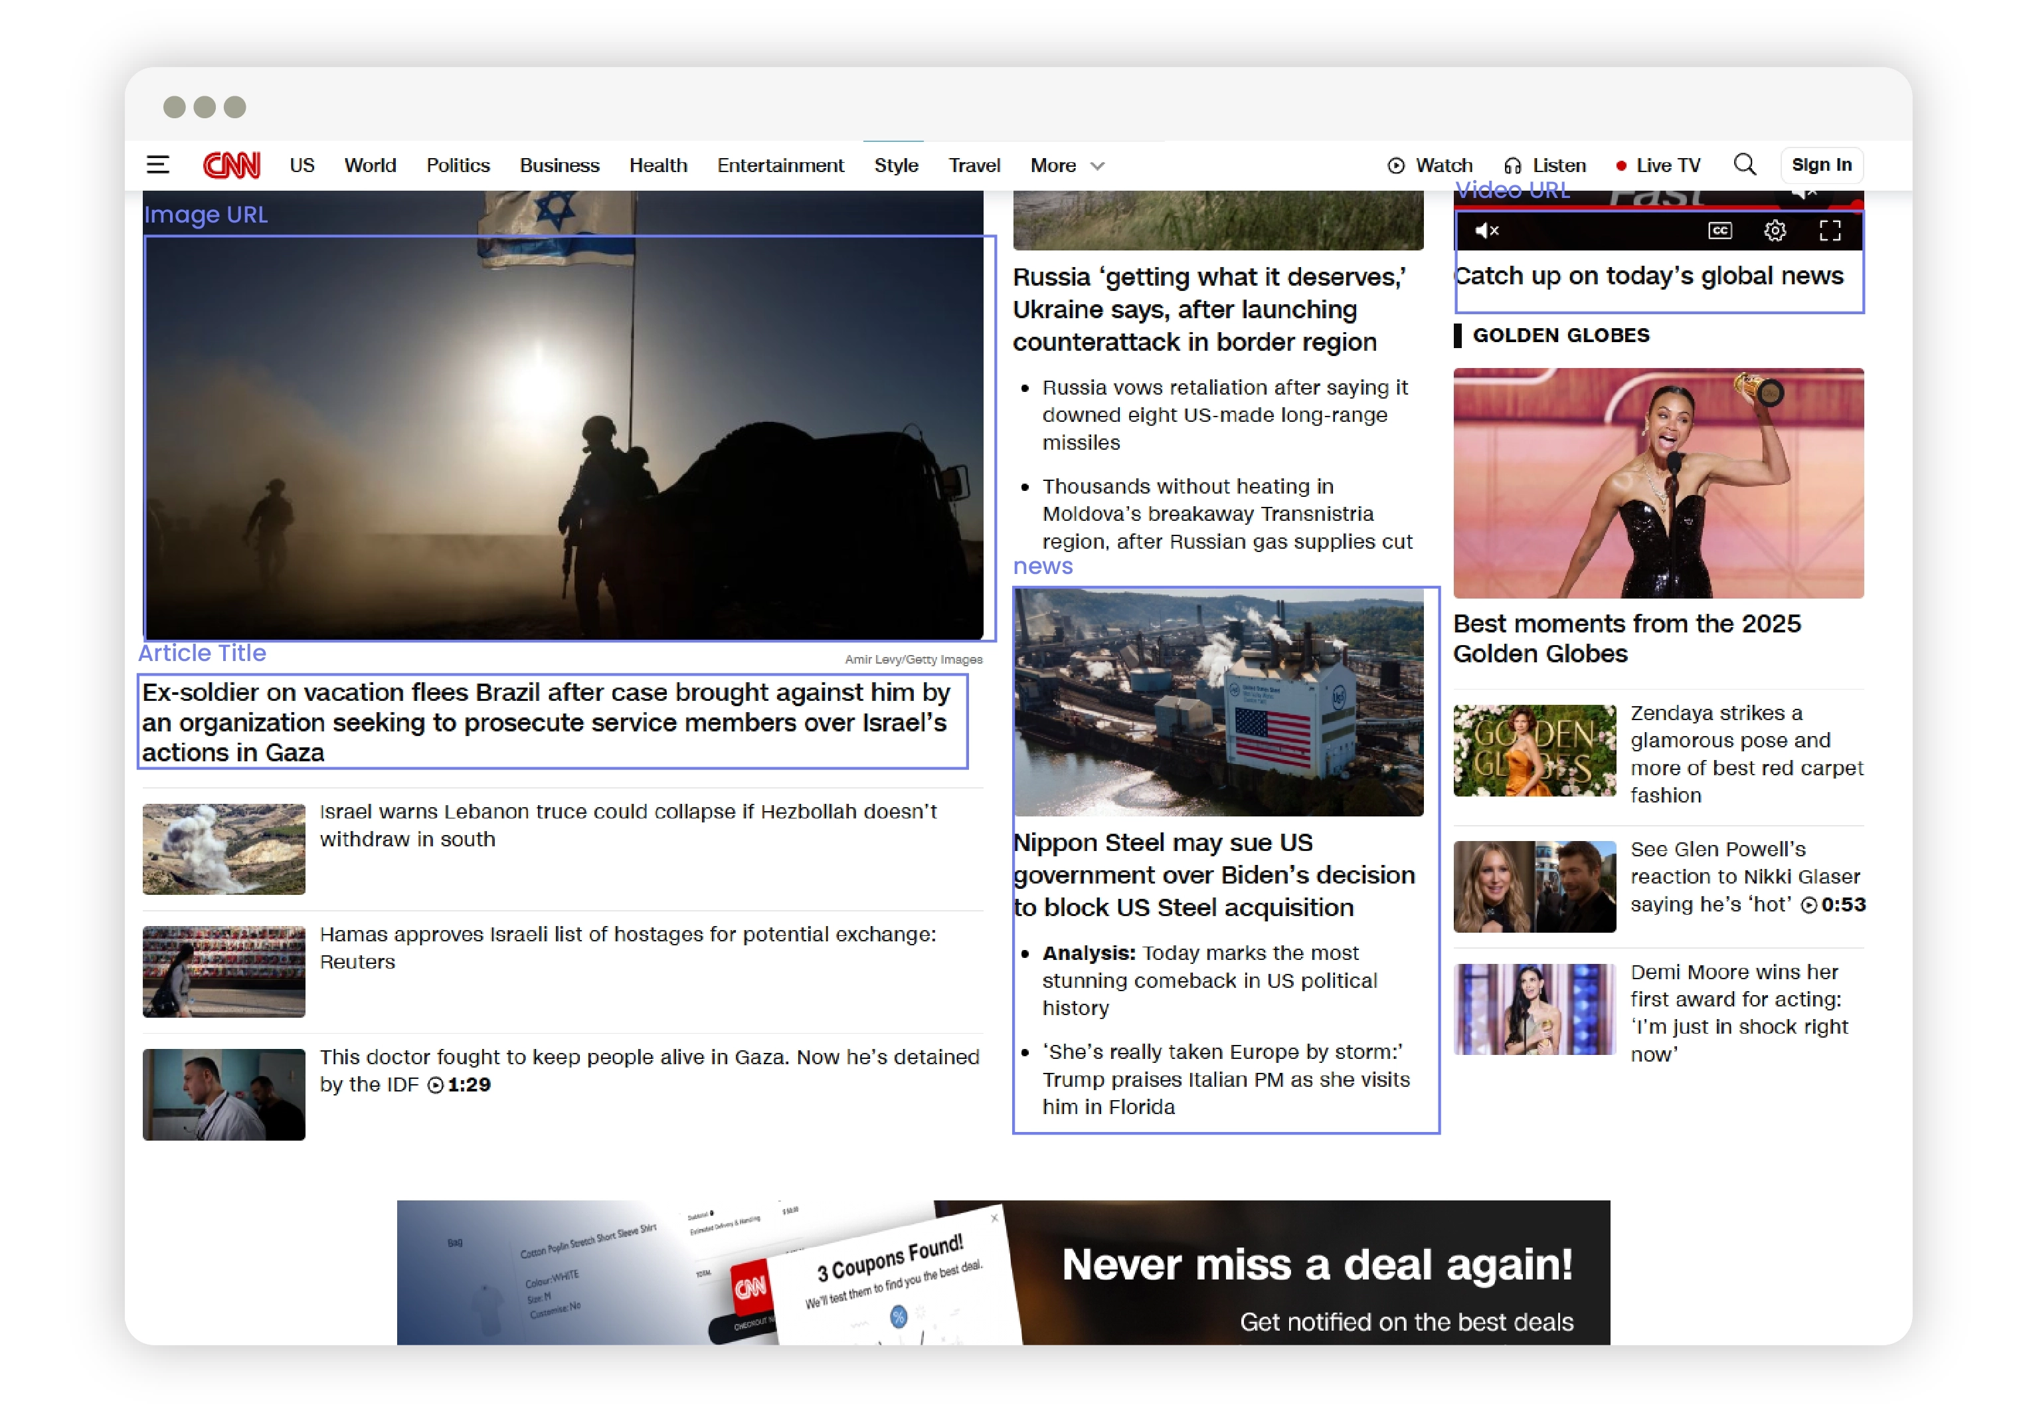The image size is (2017, 1413).
Task: Read Demi Moore wins first award story
Action: (1739, 1013)
